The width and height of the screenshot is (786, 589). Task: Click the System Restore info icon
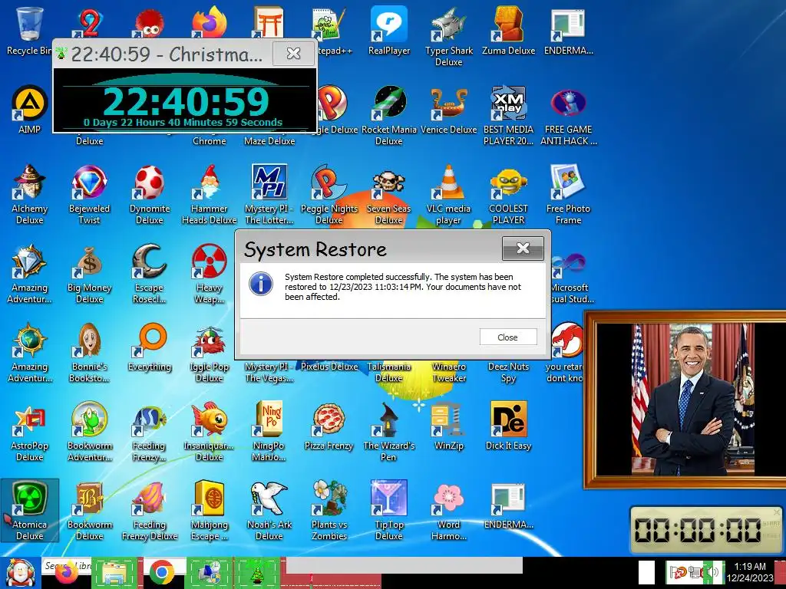tap(261, 284)
